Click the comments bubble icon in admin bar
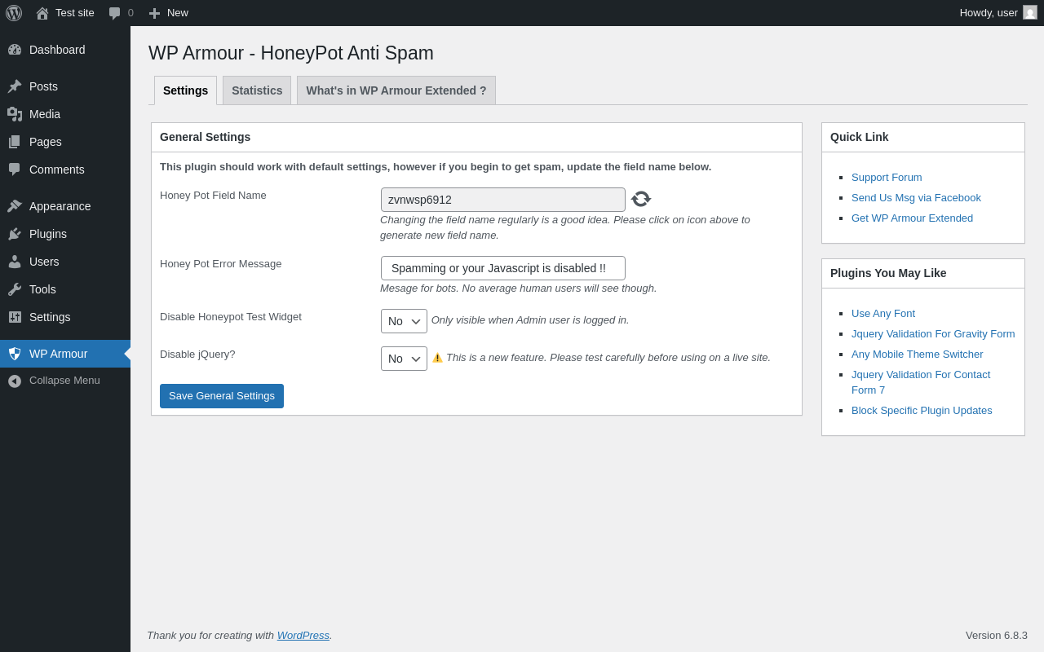The image size is (1044, 652). (114, 13)
